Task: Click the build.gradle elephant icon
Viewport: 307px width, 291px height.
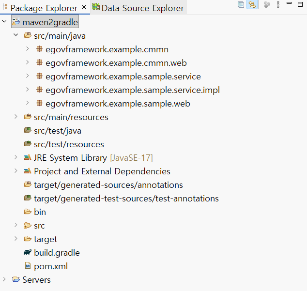Action: tap(28, 252)
